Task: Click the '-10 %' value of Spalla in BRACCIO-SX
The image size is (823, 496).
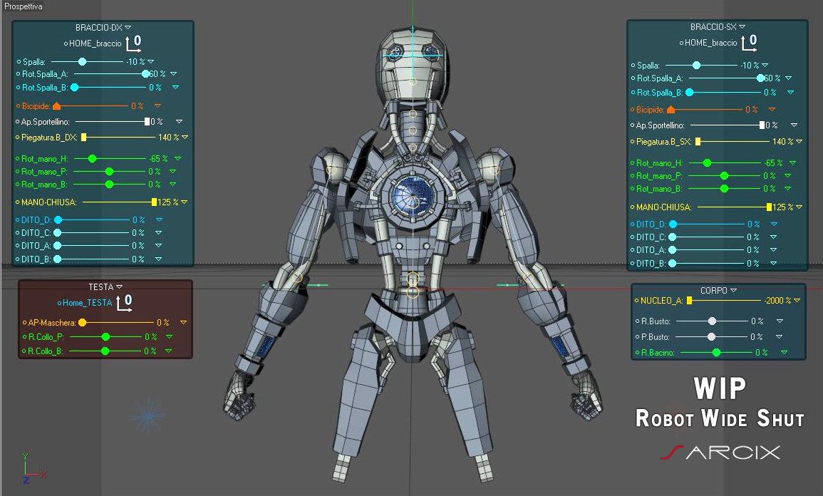Action: click(750, 66)
